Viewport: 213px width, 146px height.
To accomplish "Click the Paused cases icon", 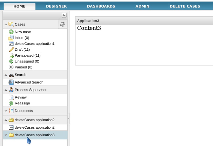I will pyautogui.click(x=11, y=67).
